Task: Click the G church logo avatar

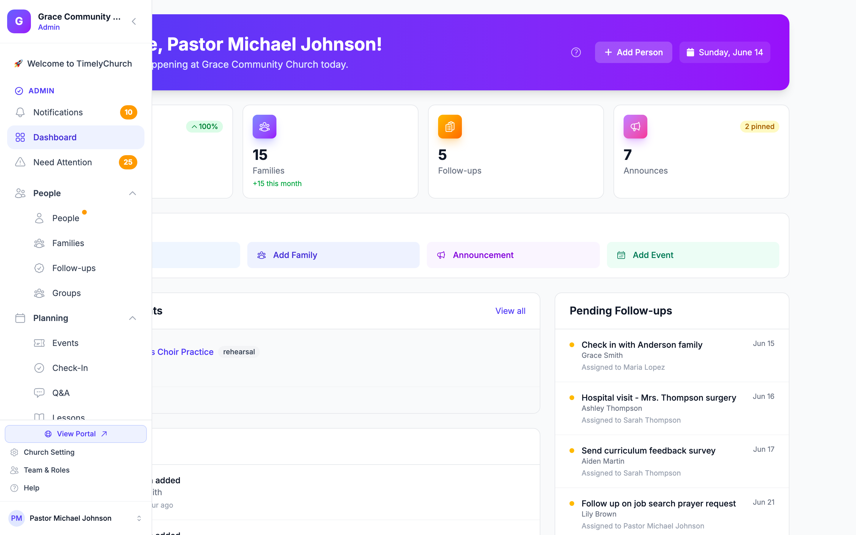Action: (19, 21)
